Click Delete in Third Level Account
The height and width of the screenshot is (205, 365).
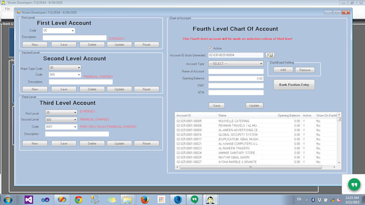tap(92, 143)
